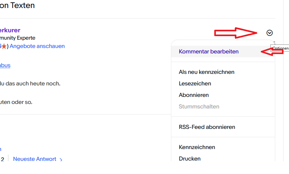
Task: Select 'Kommentar bearbeiten' from the menu
Action: click(x=208, y=51)
